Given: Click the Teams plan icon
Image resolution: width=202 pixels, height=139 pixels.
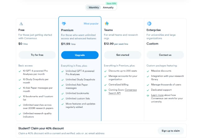Looking at the screenshot, I should [107, 23].
